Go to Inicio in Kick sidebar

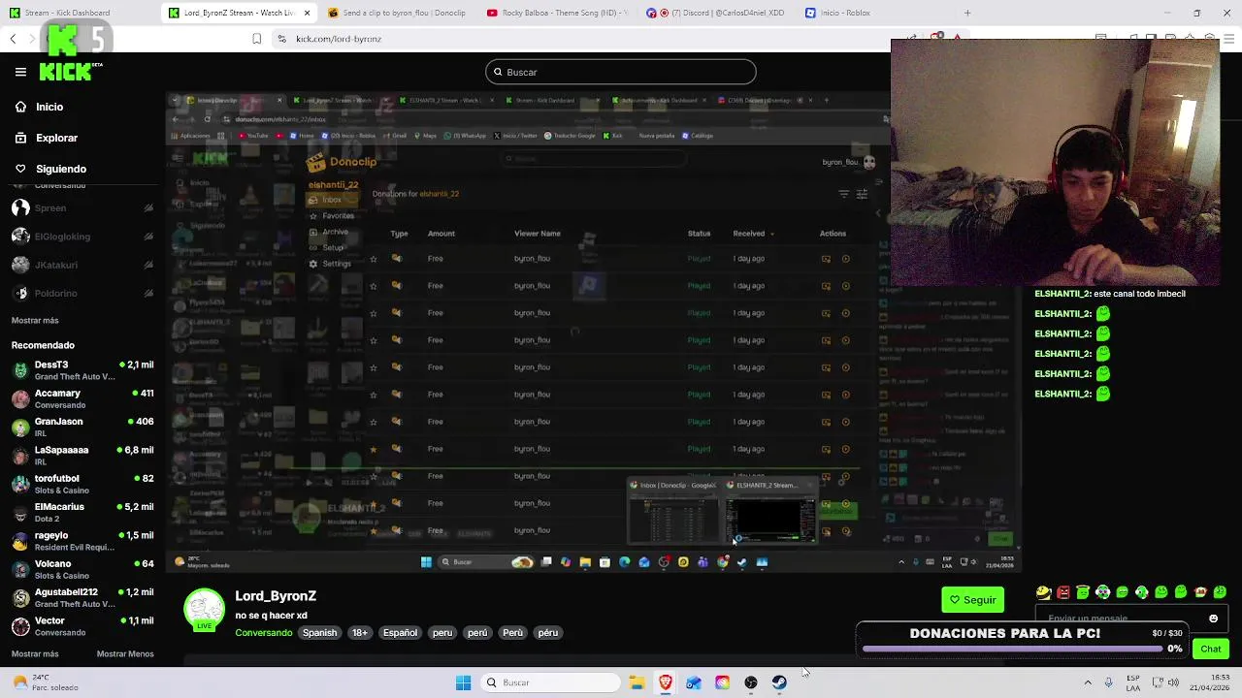(39, 107)
